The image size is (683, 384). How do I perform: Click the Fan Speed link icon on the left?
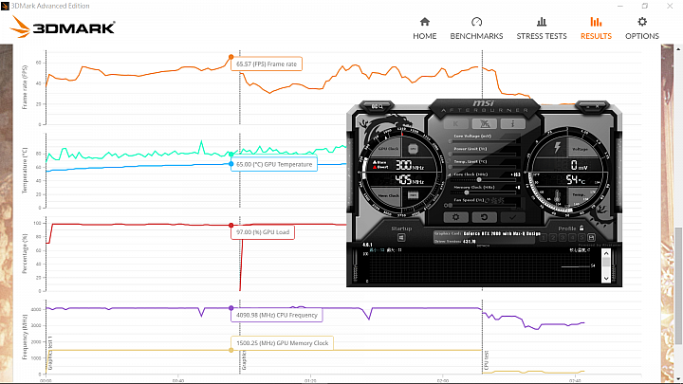pyautogui.click(x=447, y=205)
